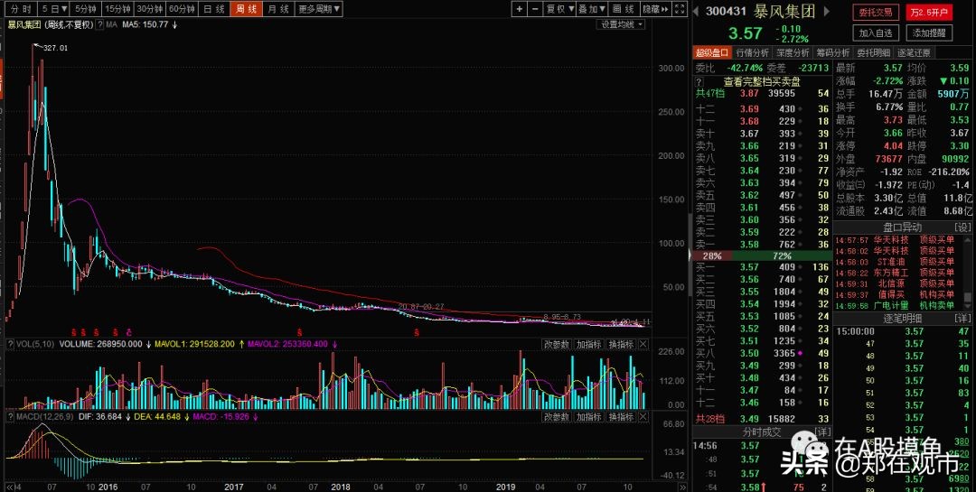
Task: Click 委托交易 button
Action: (876, 13)
